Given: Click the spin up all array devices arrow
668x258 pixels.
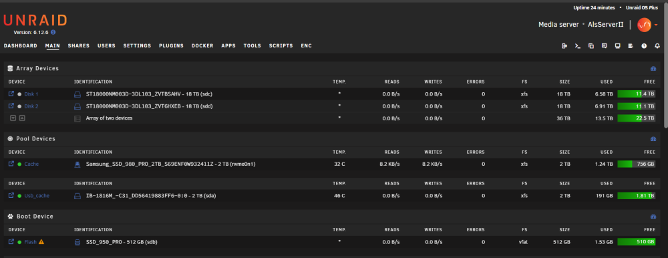Looking at the screenshot, I should pos(22,118).
